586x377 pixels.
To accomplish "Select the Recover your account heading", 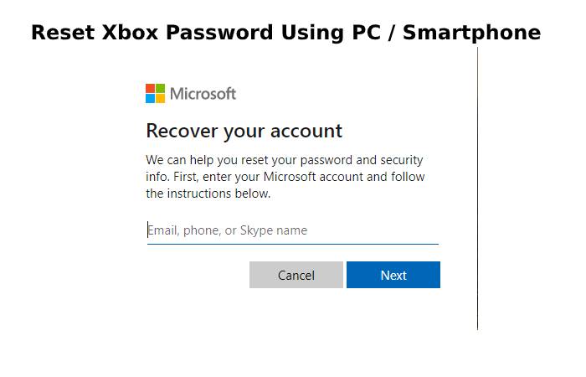I will point(244,132).
